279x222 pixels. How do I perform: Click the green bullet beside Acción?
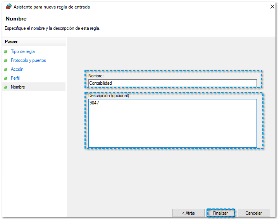point(5,69)
